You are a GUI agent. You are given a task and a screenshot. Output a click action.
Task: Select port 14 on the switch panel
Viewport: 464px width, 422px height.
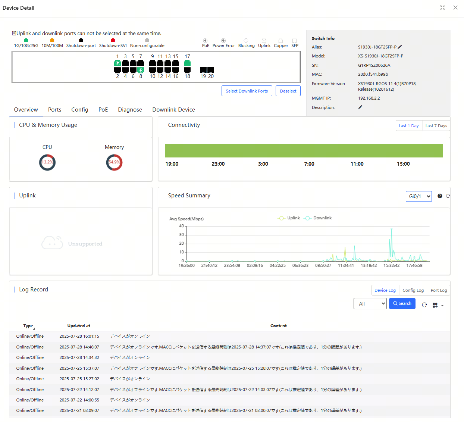[x=168, y=70]
